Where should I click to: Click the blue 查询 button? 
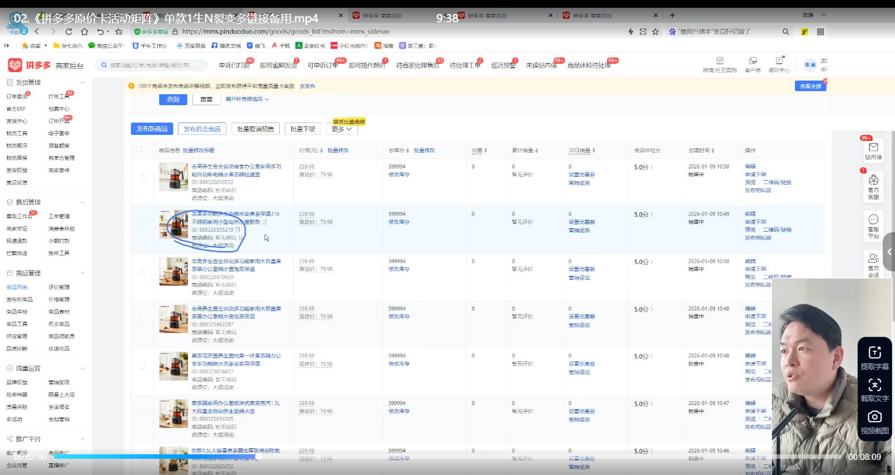coord(173,99)
